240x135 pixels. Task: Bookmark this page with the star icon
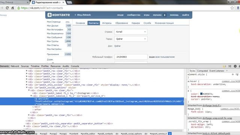pos(232,8)
